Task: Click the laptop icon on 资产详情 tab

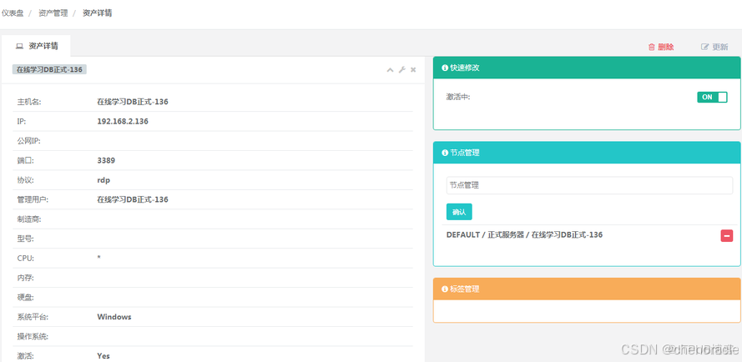Action: pyautogui.click(x=19, y=47)
